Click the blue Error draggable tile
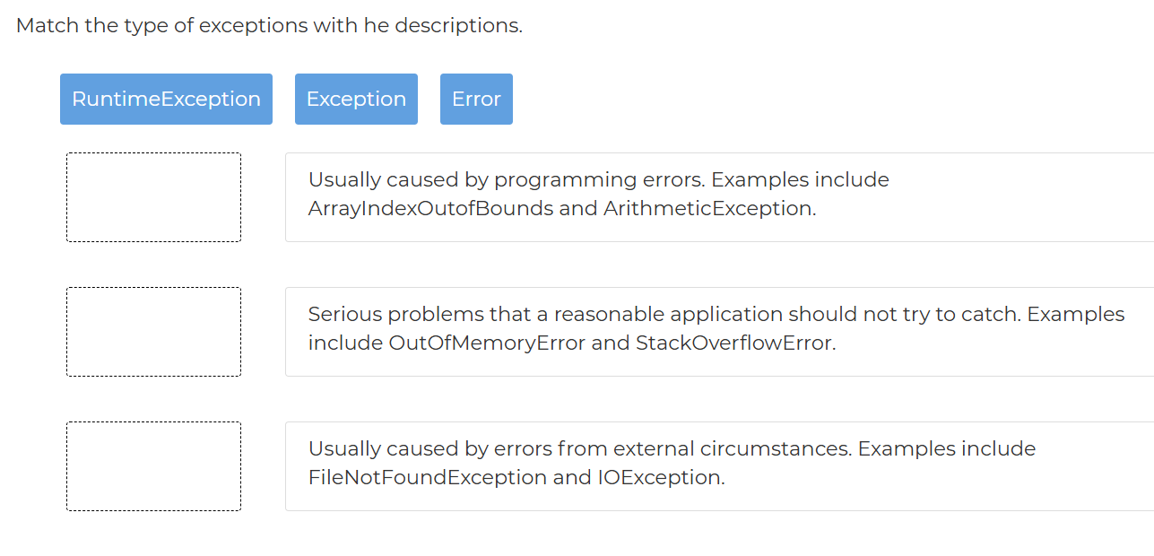 click(476, 99)
